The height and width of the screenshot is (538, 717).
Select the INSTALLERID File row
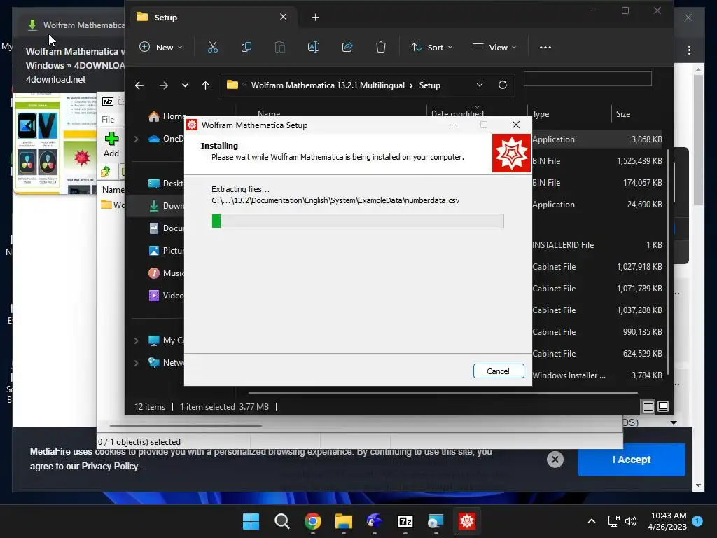point(597,245)
